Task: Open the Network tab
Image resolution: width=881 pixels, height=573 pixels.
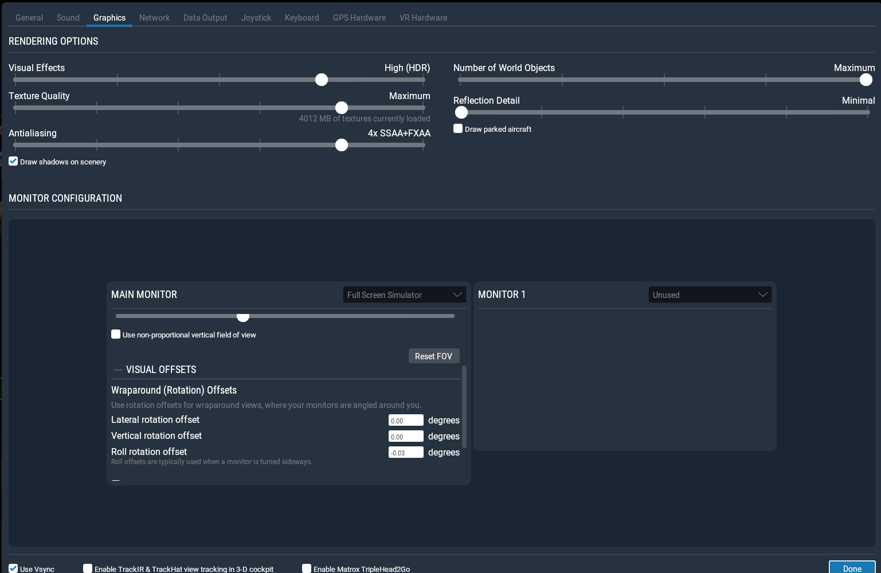Action: (x=154, y=17)
